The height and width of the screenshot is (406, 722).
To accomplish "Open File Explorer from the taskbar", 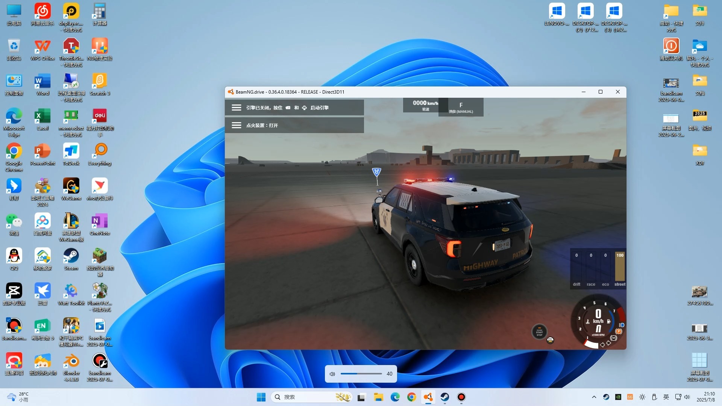I will (x=378, y=397).
